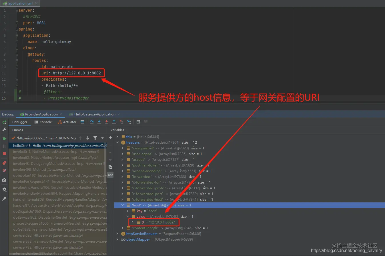
Task: Close the ProviderApplication debug tab
Action: click(x=61, y=114)
